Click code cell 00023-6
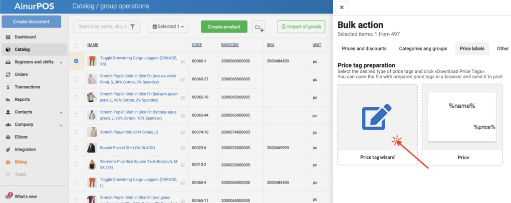 click(x=199, y=148)
